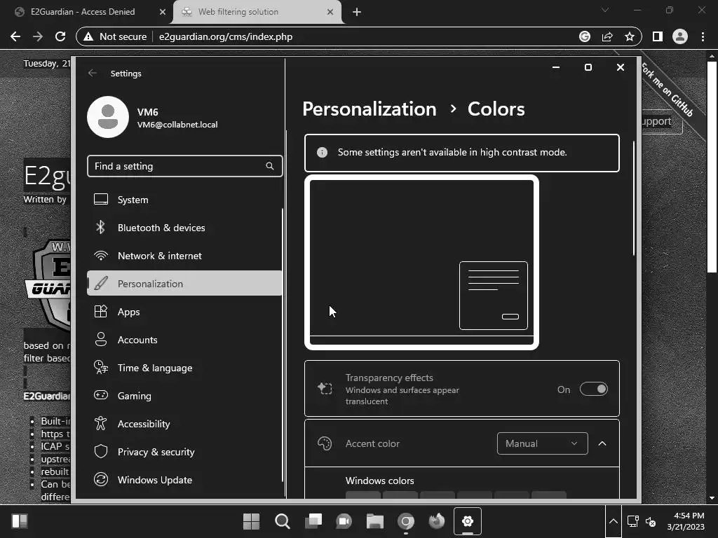Click muted volume icon in tray
The image size is (718, 538).
[x=651, y=521]
